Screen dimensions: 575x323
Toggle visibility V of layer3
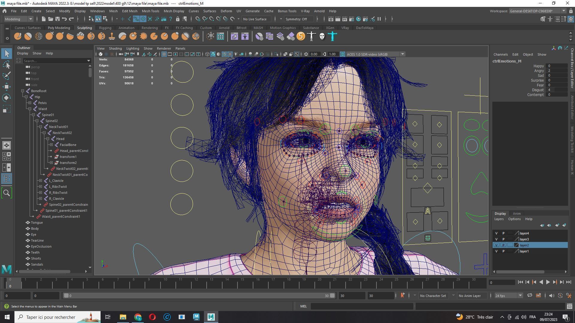496,239
